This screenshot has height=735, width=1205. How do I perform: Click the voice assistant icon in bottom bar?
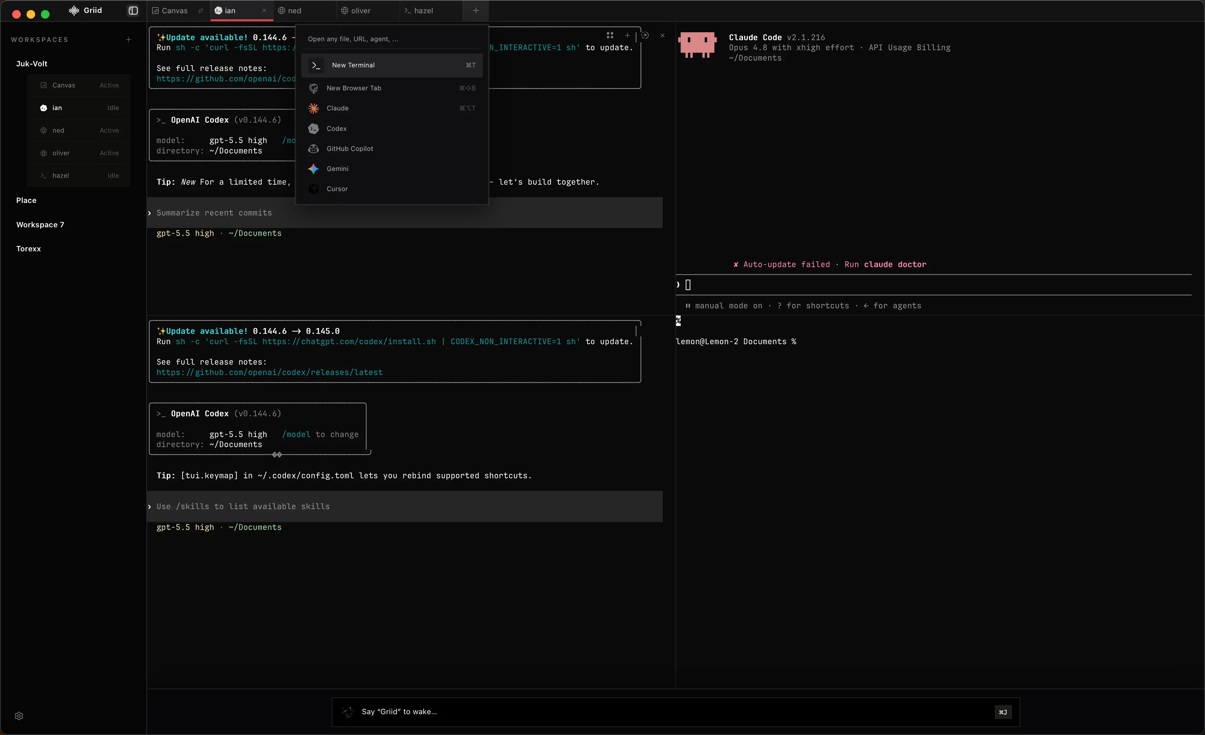click(348, 712)
